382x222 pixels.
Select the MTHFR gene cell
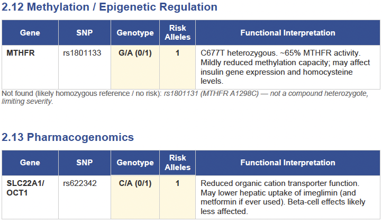click(x=21, y=53)
